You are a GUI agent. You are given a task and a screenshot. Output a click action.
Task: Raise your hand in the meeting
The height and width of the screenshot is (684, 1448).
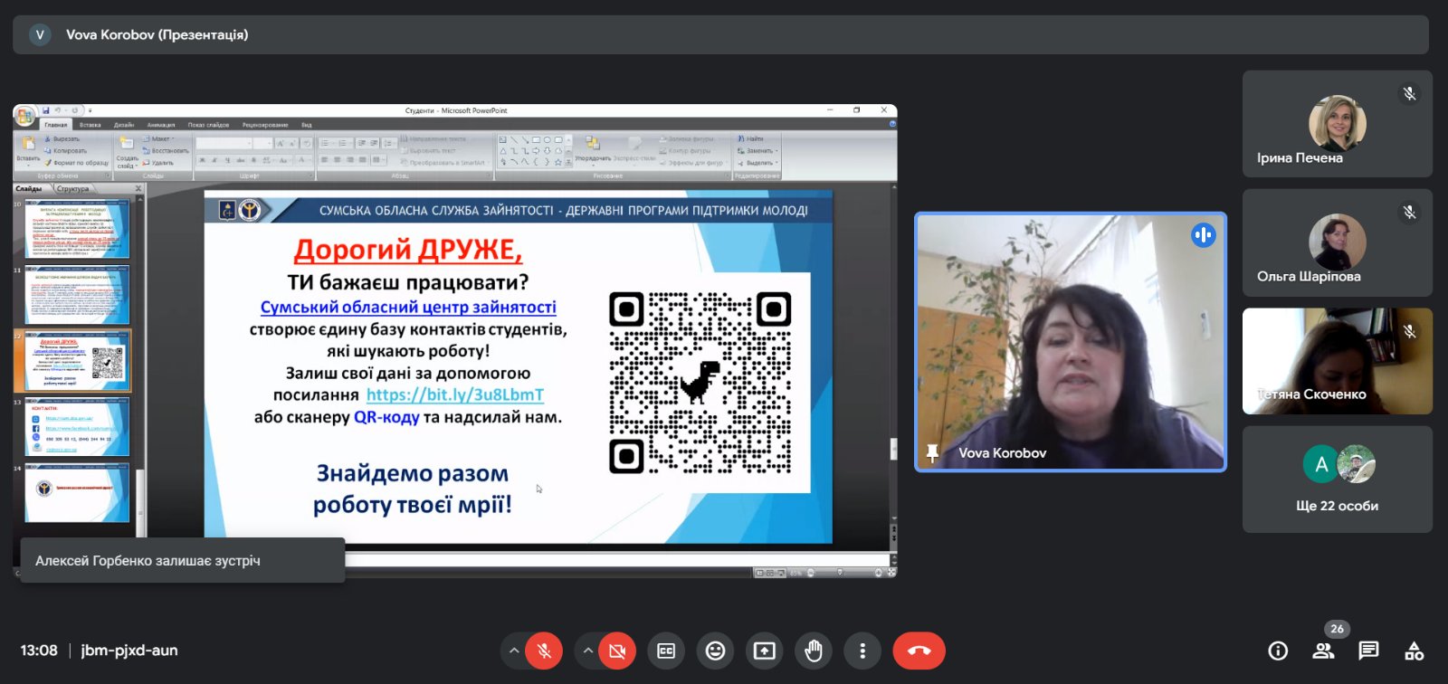click(814, 651)
